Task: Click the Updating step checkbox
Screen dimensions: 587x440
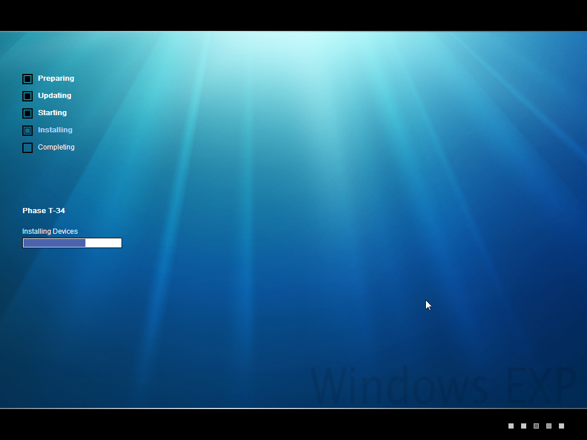Action: tap(28, 96)
